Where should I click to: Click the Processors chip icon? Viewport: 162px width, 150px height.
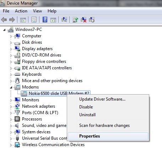click(17, 119)
